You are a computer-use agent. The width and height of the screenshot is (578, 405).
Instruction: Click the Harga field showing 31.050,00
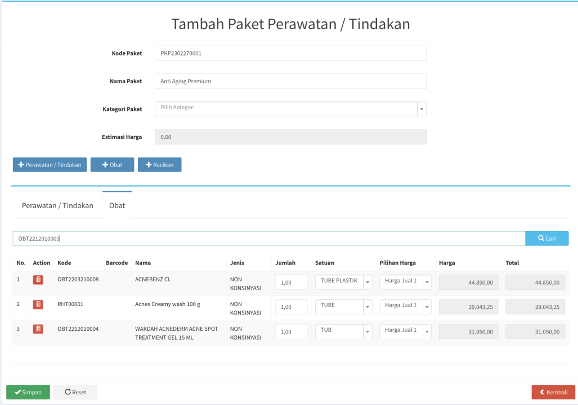coord(468,332)
